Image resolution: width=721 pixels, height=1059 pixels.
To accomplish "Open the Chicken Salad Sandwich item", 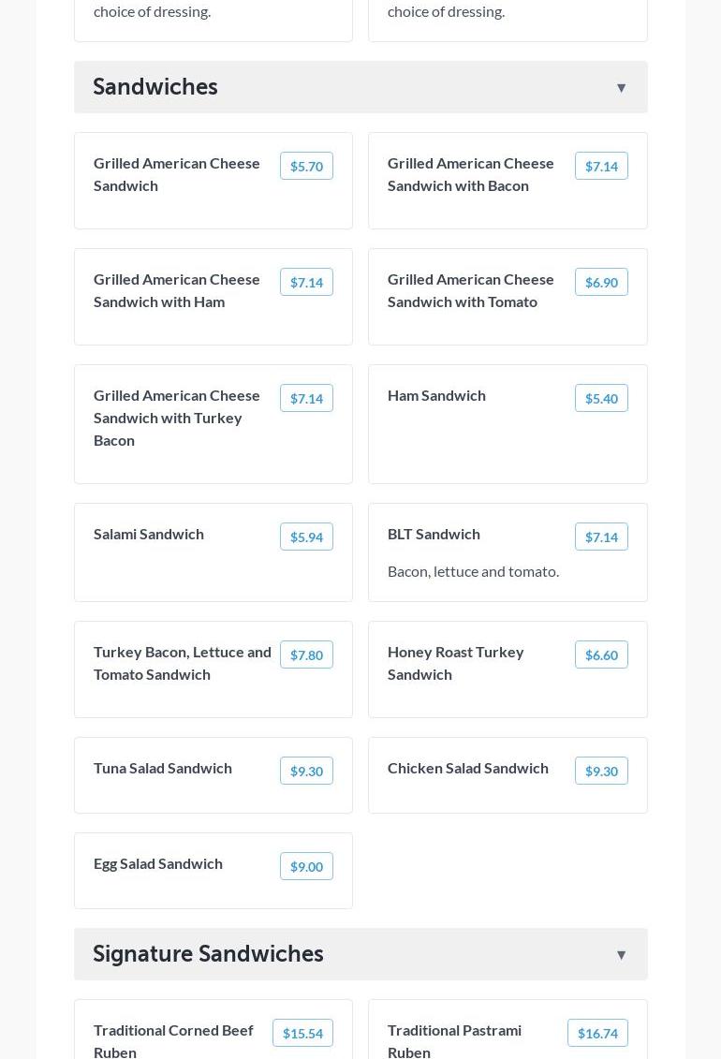I will [x=468, y=769].
